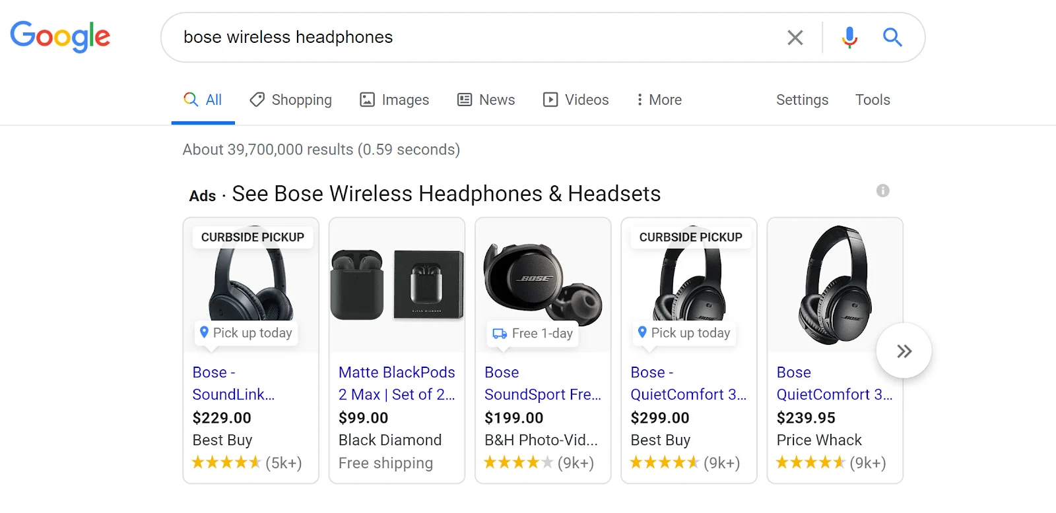Go to the News tab
The image size is (1056, 513).
click(486, 100)
